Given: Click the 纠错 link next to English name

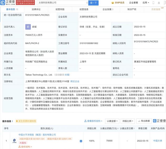Looking at the screenshot, I should click(x=67, y=75).
